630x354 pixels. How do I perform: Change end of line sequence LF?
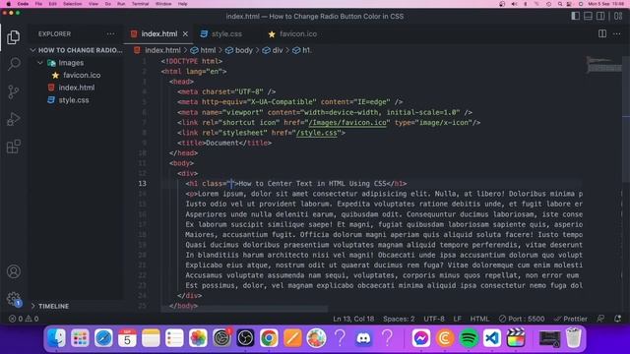[x=457, y=319]
